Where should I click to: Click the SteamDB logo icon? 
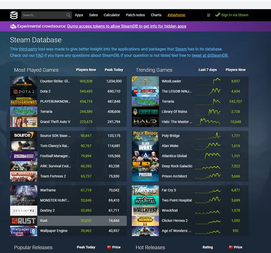14,15
